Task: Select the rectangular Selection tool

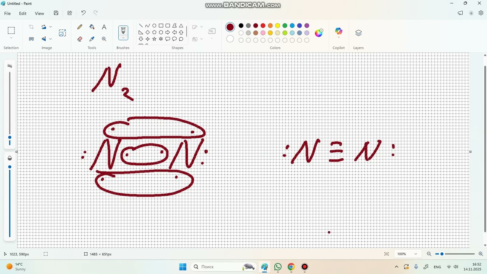Action: [x=11, y=31]
